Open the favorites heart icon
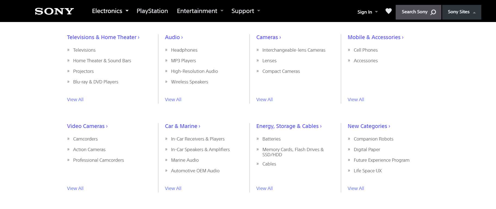 point(388,11)
